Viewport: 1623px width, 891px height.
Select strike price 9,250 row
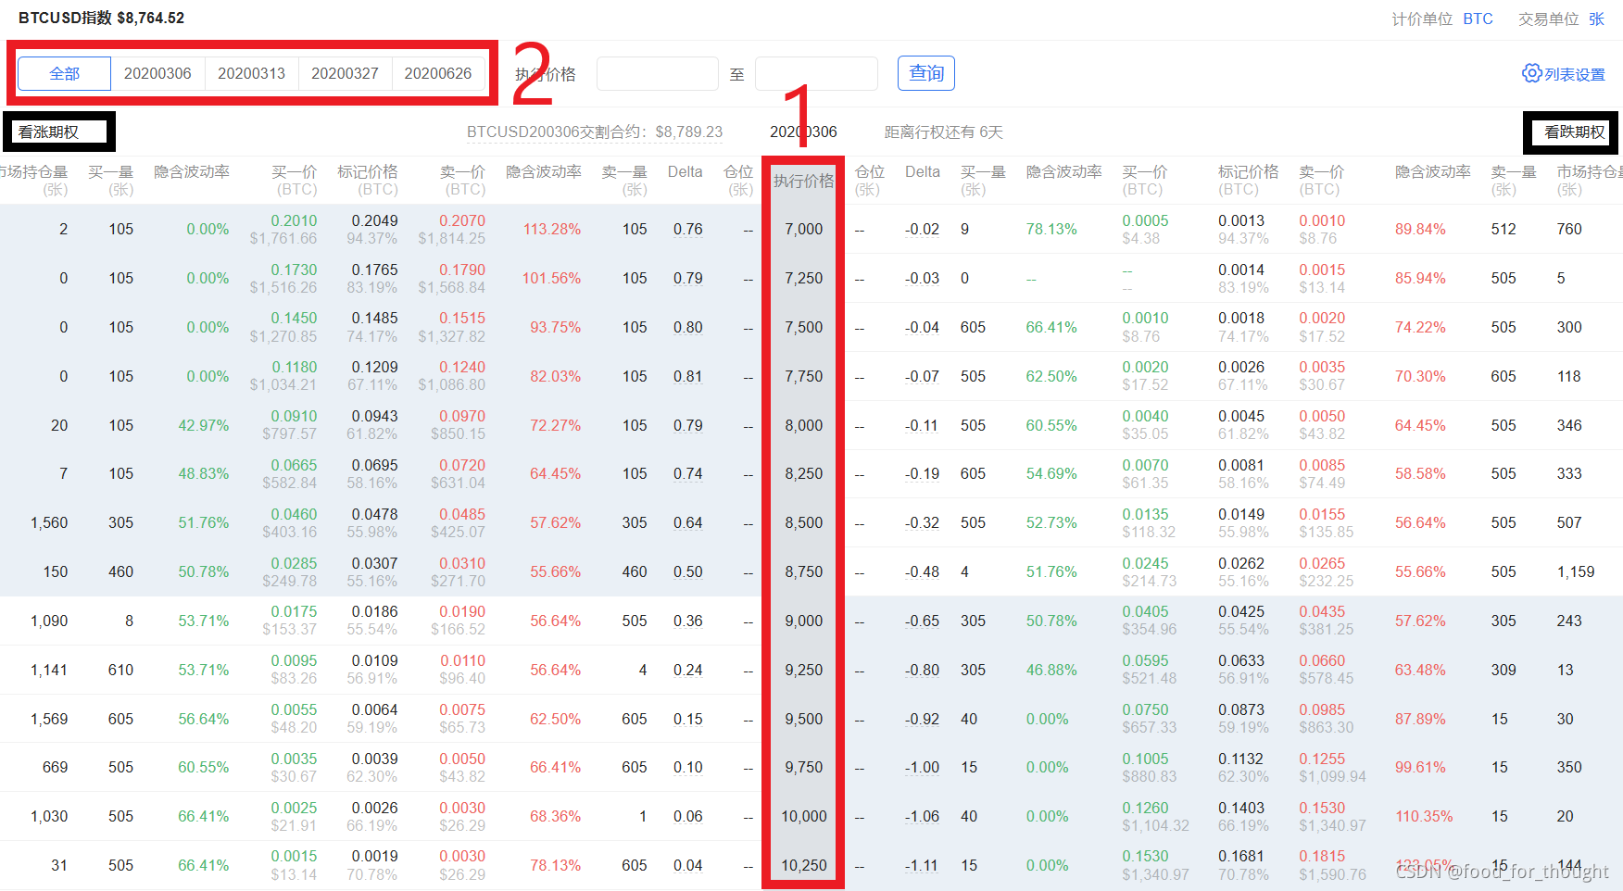804,670
